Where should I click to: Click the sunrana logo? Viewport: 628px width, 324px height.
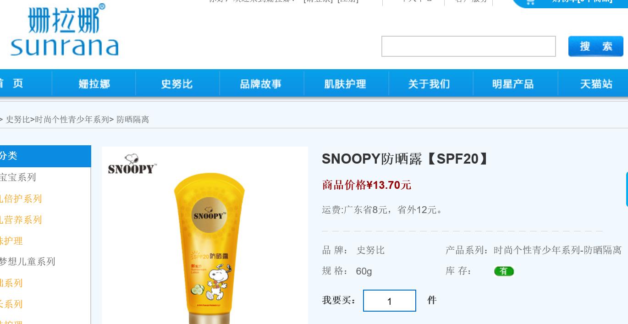point(65,30)
